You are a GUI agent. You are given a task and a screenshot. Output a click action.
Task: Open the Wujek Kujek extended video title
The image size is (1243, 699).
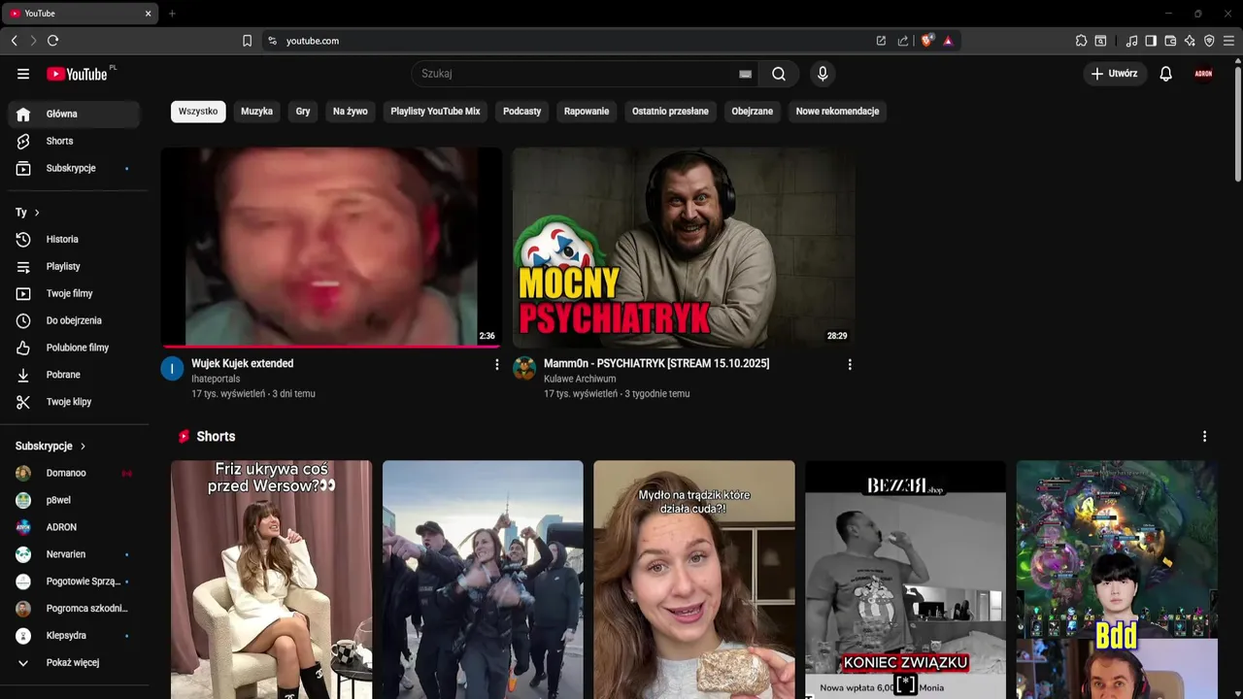[x=243, y=363]
